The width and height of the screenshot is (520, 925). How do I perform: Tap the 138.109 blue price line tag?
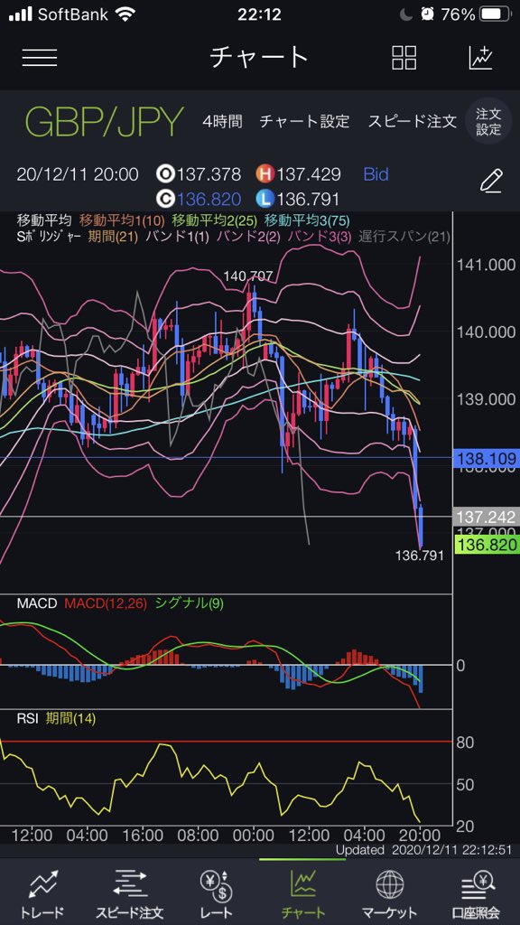pos(487,458)
